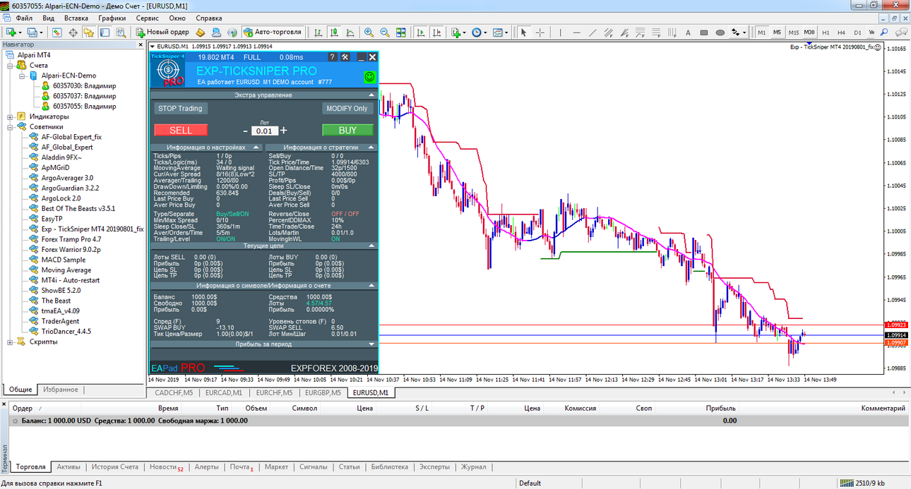The image size is (911, 489).
Task: Select the equidistant channel tool
Action: click(609, 32)
